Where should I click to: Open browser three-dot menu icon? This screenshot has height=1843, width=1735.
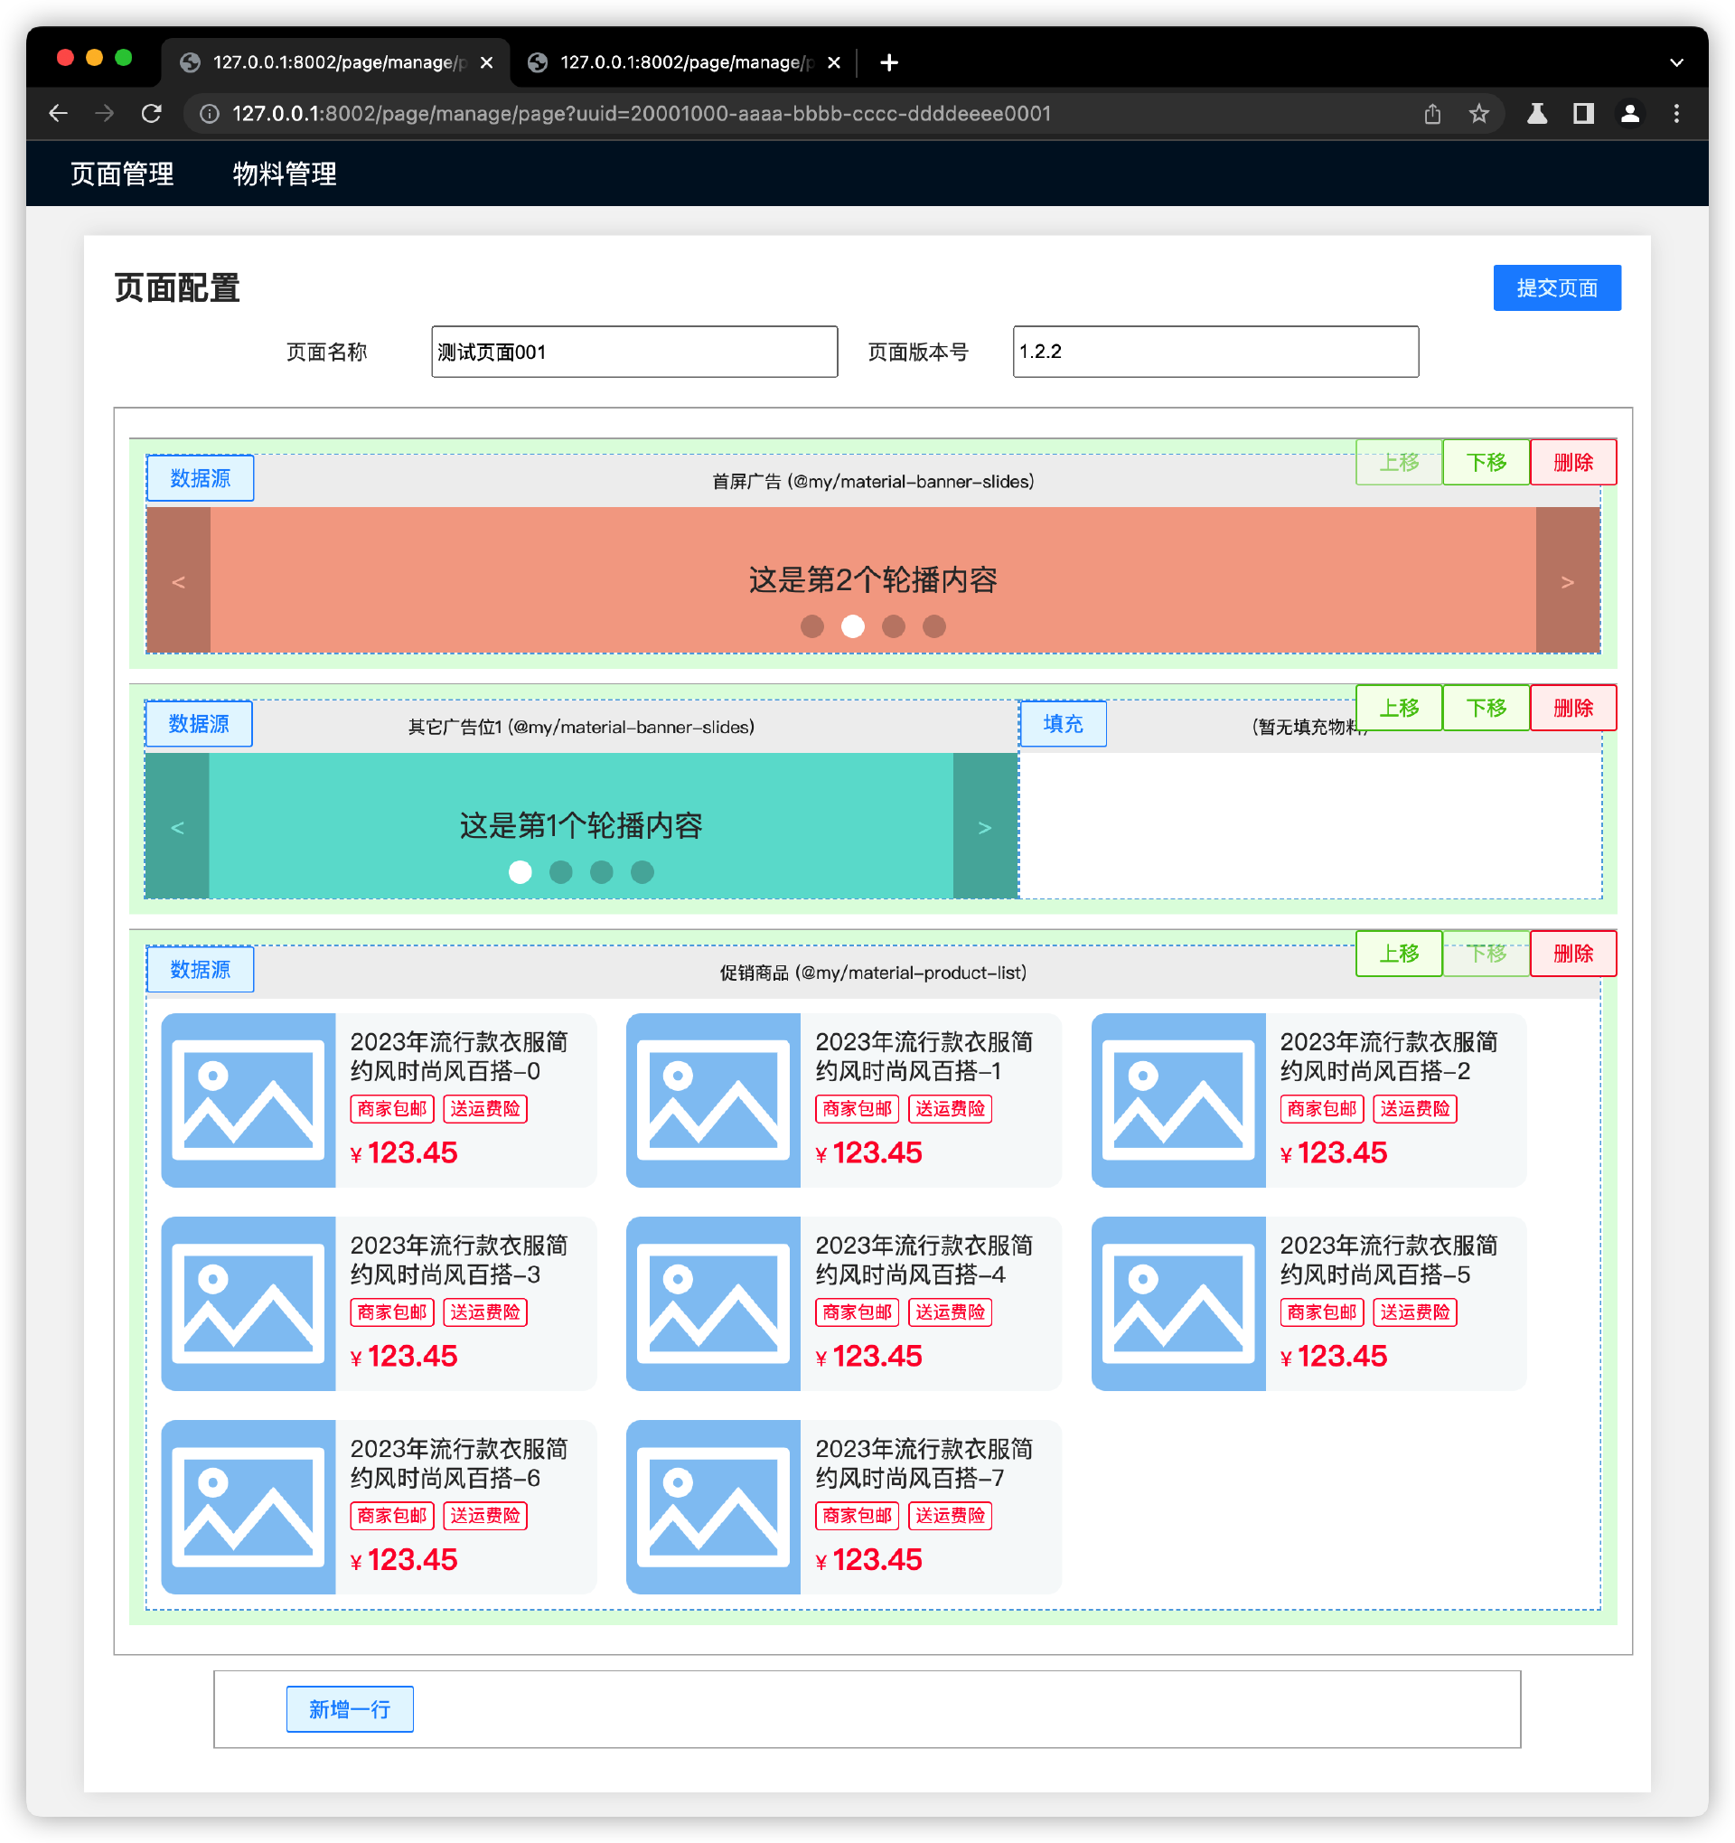[x=1675, y=113]
